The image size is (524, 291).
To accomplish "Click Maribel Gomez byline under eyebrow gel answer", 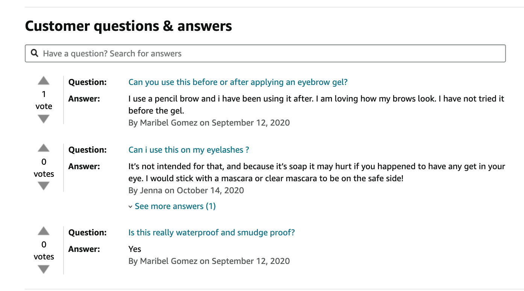I will pyautogui.click(x=209, y=123).
